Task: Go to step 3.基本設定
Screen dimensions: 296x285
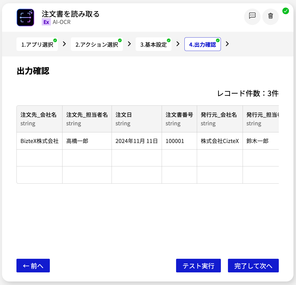Action: click(154, 44)
